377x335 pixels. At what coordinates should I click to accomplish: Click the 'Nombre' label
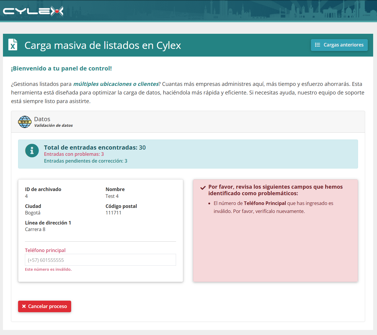[x=115, y=189]
